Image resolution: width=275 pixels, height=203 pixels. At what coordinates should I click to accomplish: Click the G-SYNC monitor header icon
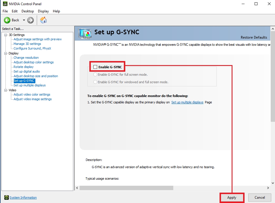click(85, 33)
